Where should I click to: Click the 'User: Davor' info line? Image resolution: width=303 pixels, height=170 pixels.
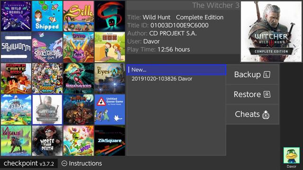click(143, 42)
